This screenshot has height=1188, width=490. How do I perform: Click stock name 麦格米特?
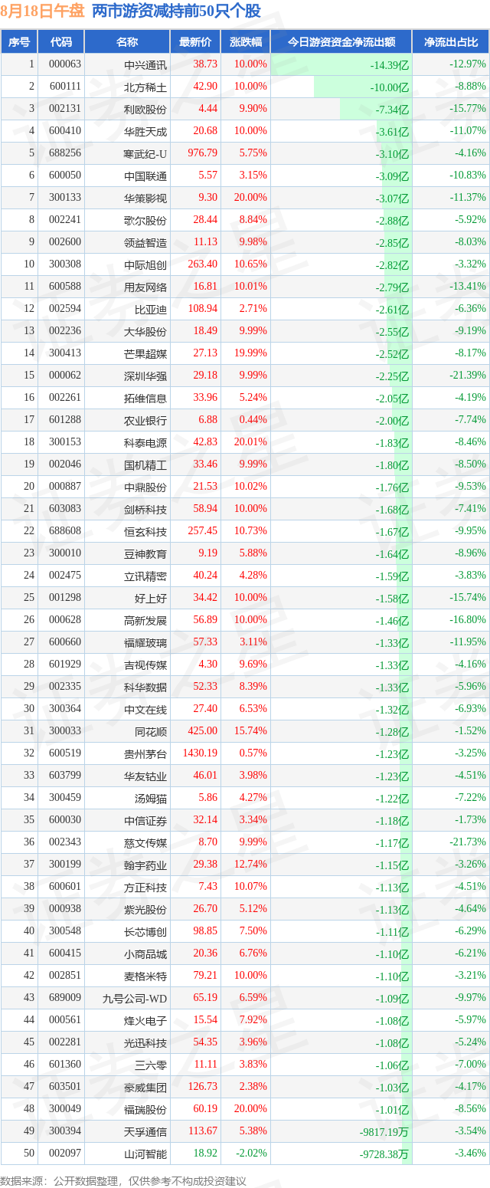click(x=145, y=976)
